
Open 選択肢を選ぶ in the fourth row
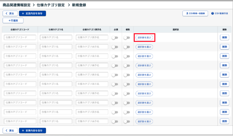pyautogui.click(x=144, y=65)
